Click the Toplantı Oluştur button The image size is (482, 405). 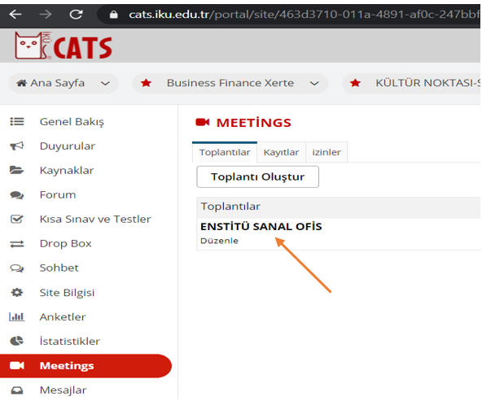tap(257, 176)
